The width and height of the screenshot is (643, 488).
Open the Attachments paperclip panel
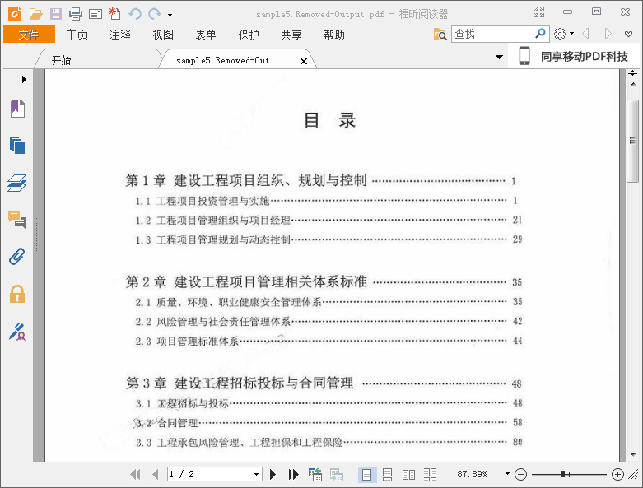17,257
